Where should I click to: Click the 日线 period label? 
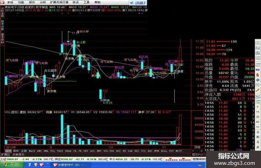point(197,147)
